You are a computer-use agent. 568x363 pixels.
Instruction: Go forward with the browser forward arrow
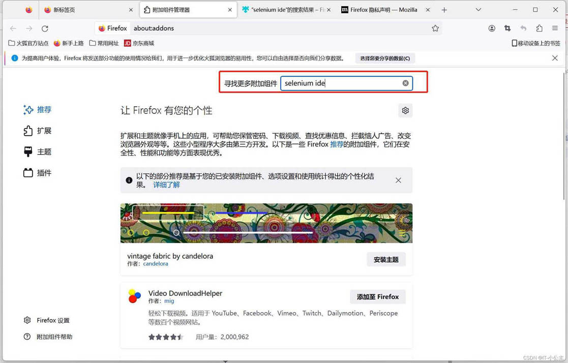[x=29, y=28]
